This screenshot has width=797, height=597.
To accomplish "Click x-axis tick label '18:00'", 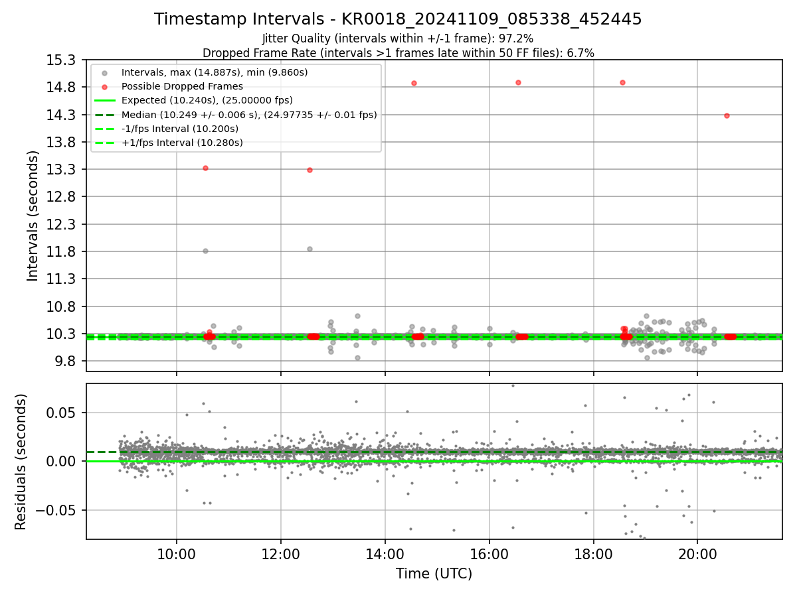I will click(x=593, y=555).
